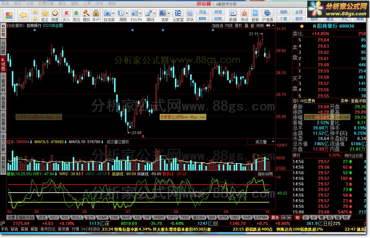Click the yellow star favorite icon
The width and height of the screenshot is (370, 238).
(x=302, y=26)
